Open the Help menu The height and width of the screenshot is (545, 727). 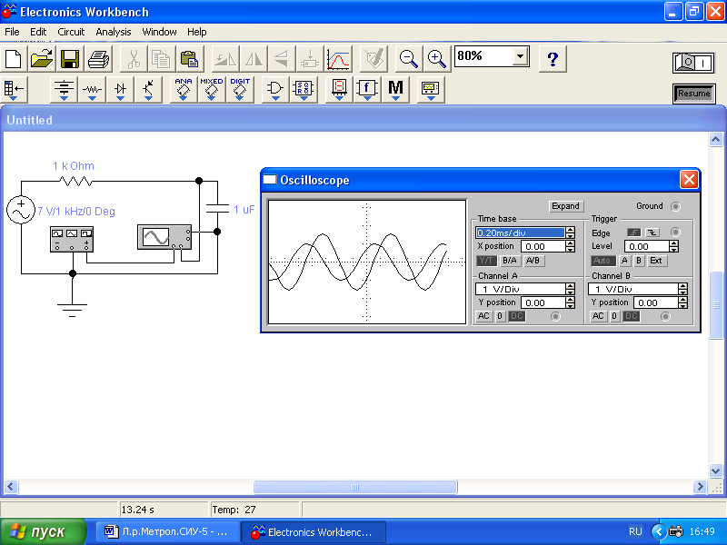[x=197, y=32]
